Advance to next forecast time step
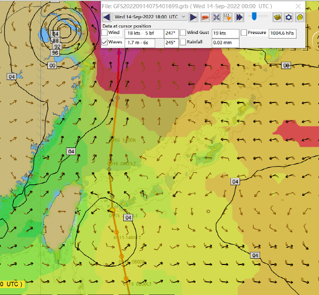319x295 pixels. [193, 17]
